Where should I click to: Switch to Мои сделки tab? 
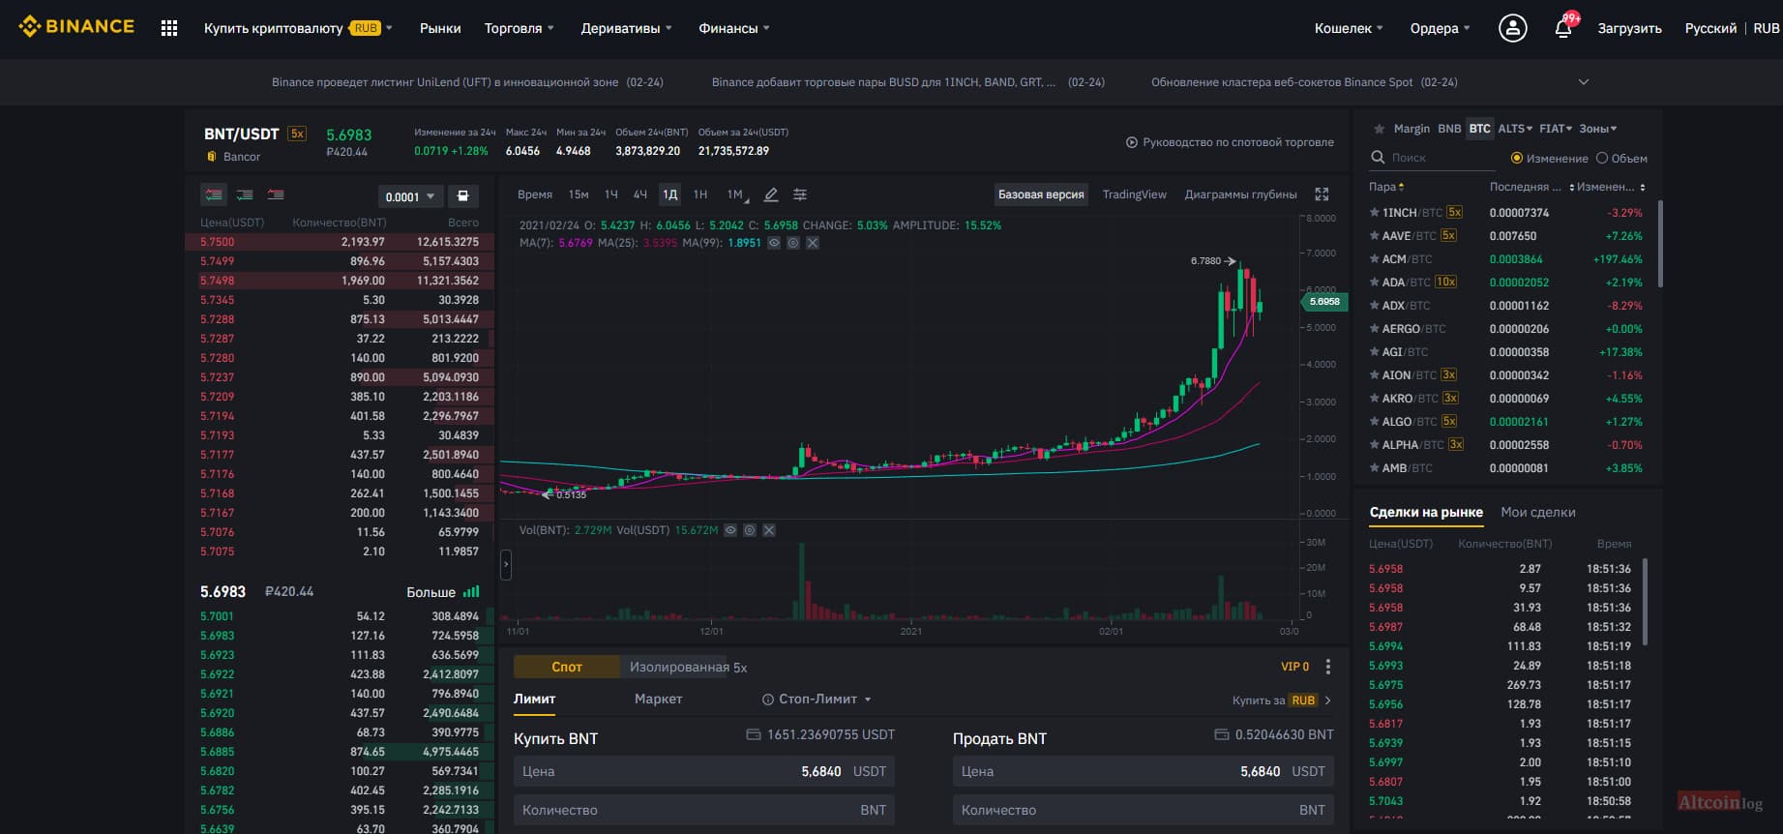click(1538, 512)
